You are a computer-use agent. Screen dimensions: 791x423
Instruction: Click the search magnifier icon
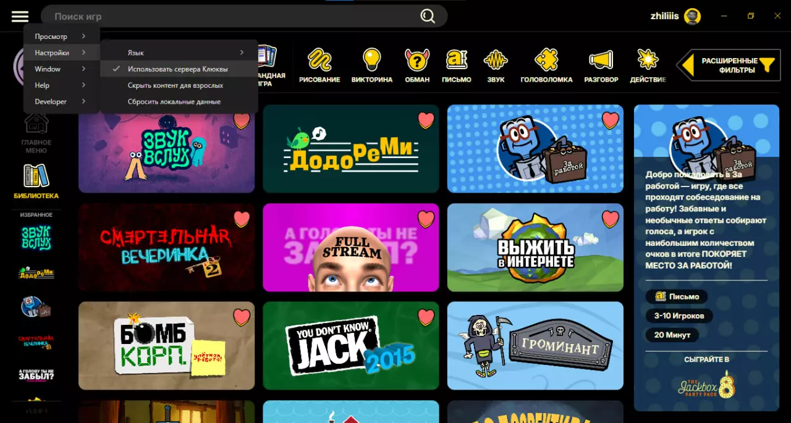click(x=428, y=16)
